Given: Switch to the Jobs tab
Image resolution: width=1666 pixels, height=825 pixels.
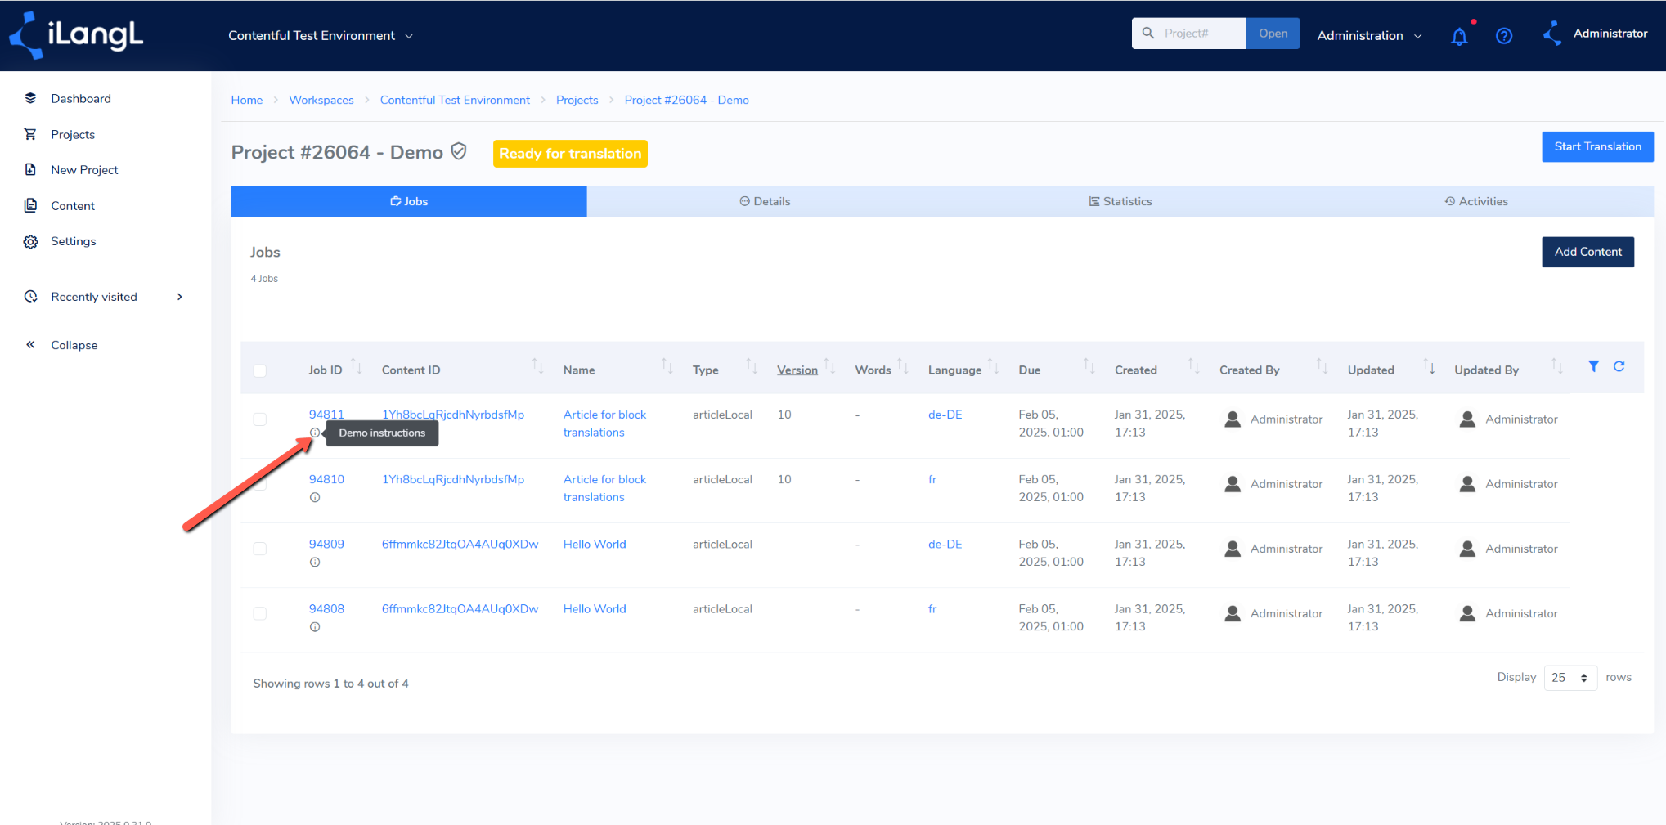Looking at the screenshot, I should click(x=409, y=201).
